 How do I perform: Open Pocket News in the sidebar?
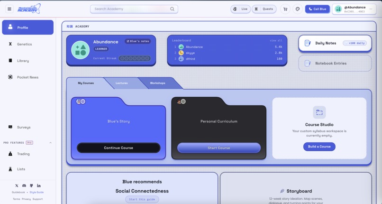coord(28,77)
